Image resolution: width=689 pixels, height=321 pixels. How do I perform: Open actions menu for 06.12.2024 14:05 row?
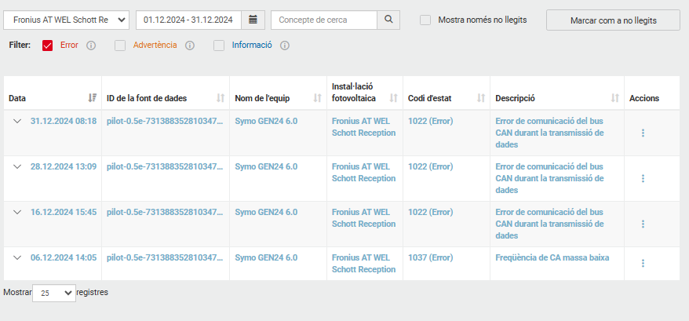(x=643, y=264)
